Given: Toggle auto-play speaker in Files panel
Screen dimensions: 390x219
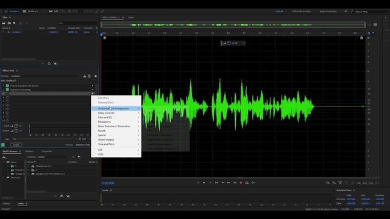Looking at the screenshot, I should [x=55, y=63].
